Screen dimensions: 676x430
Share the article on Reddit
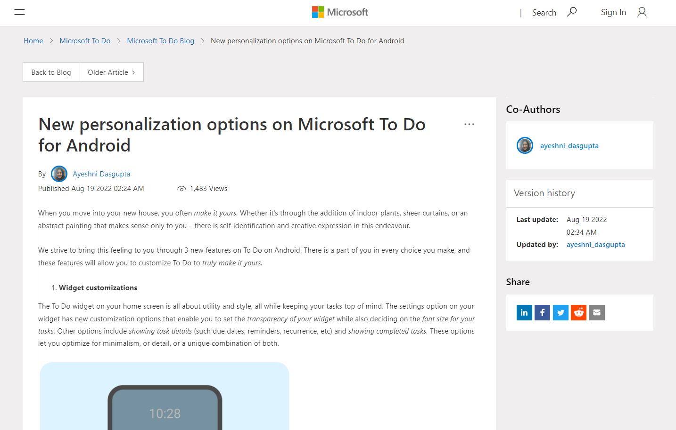[x=578, y=312]
